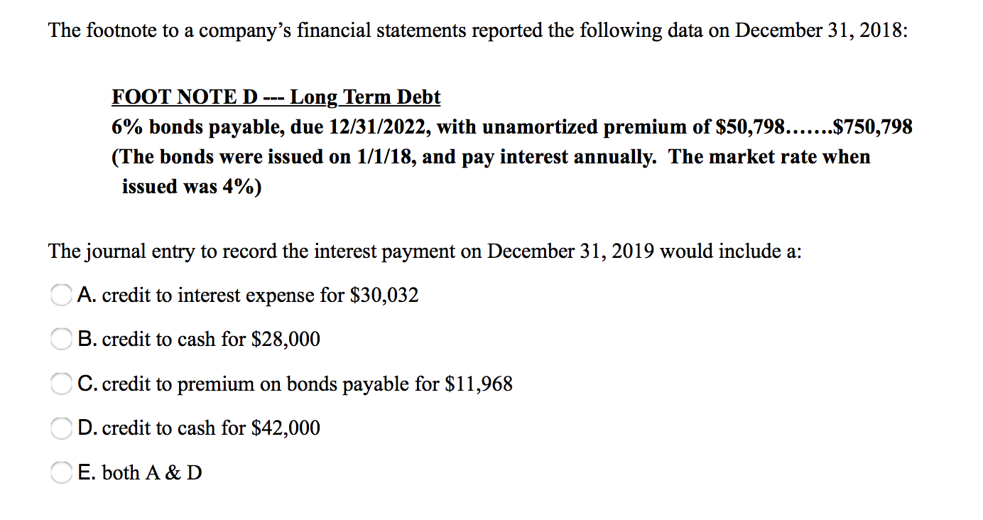Viewport: 983px width, 520px height.
Task: Click the $750,798 bond amount text
Action: 872,126
